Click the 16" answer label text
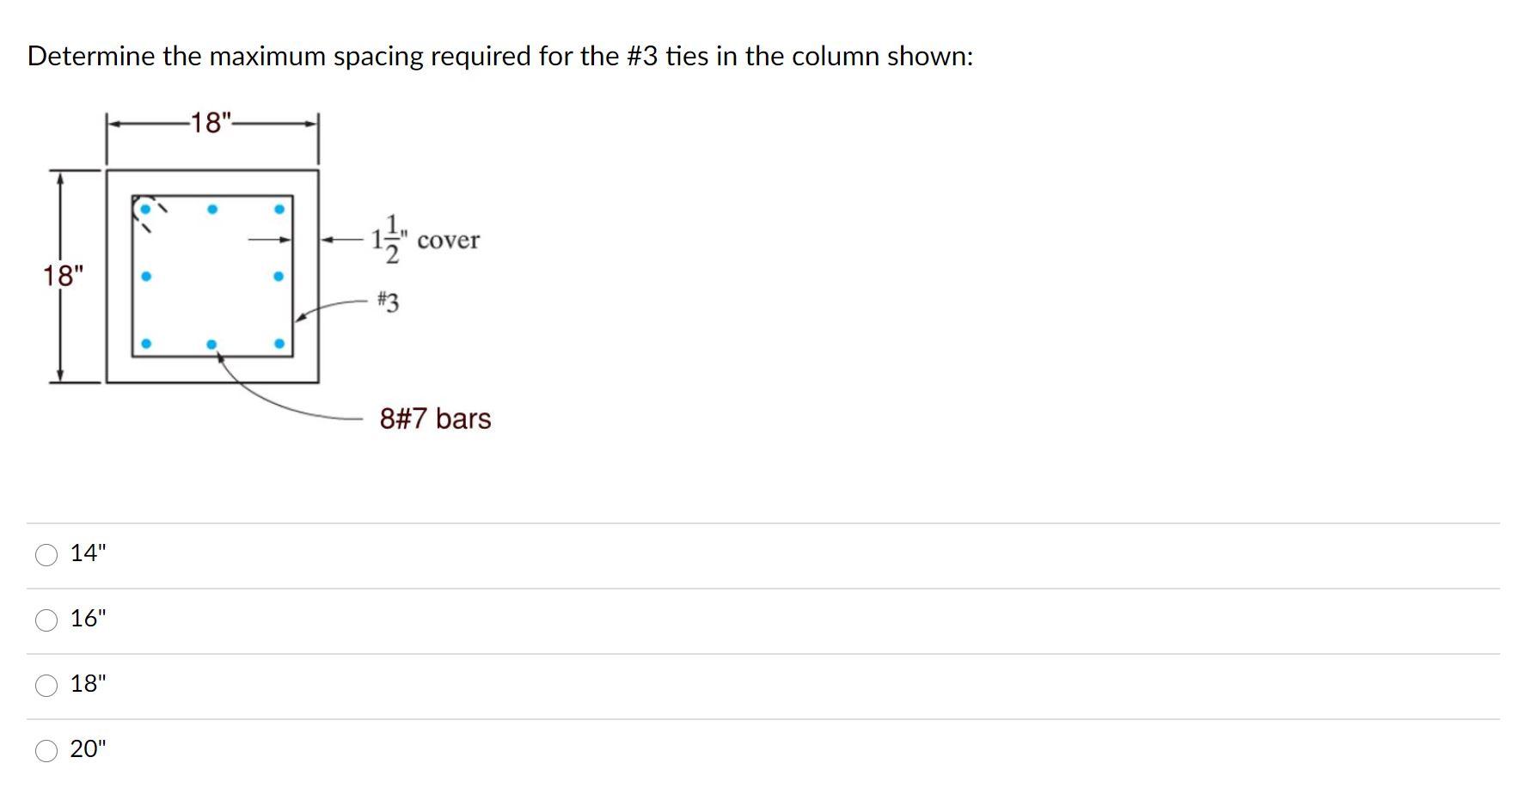 89,618
